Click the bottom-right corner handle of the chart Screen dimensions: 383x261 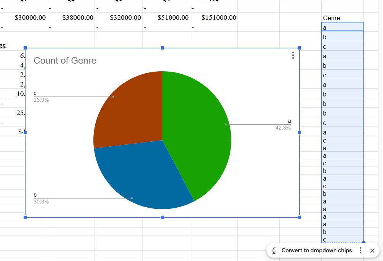click(x=300, y=217)
